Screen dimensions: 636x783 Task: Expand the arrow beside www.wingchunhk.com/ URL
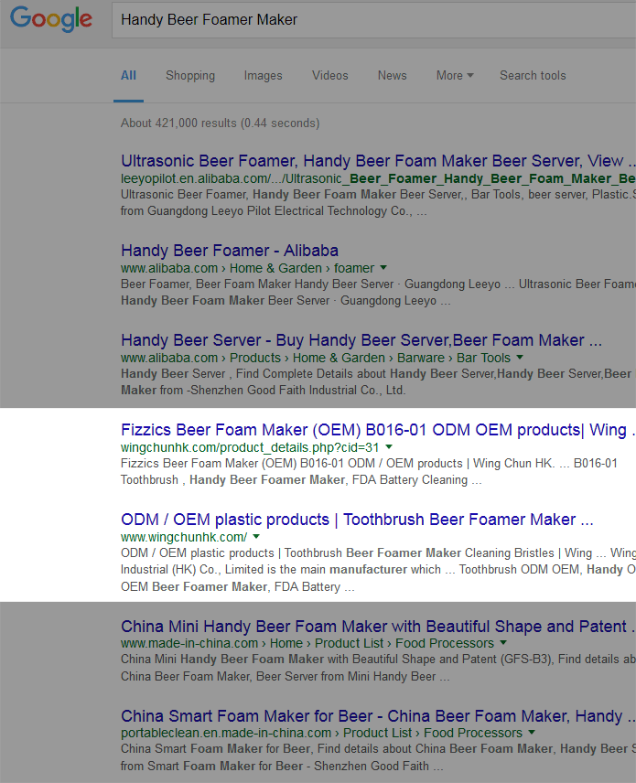click(256, 537)
